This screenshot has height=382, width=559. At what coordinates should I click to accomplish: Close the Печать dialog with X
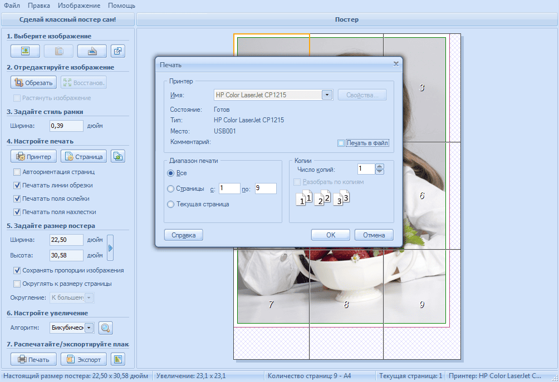click(x=396, y=64)
